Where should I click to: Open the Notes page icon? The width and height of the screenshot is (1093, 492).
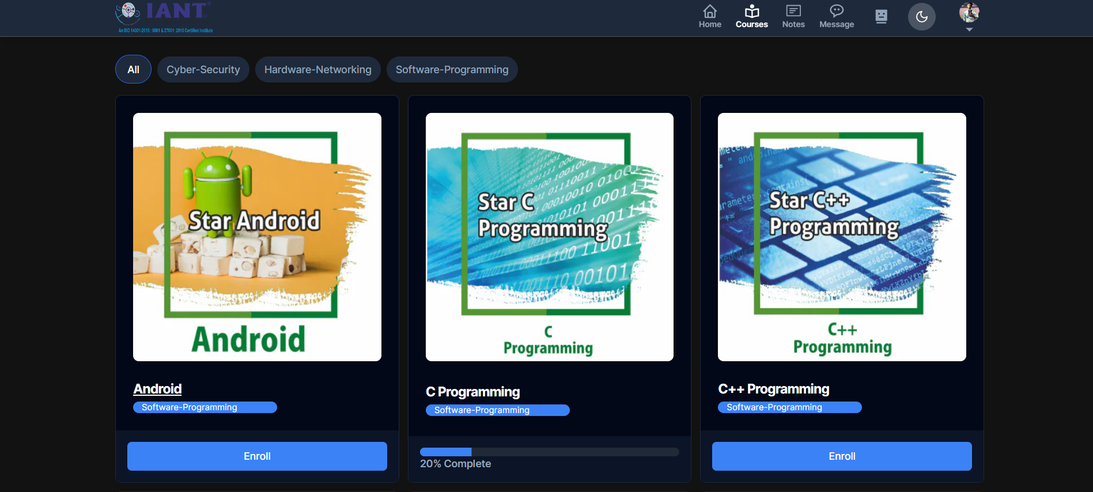(793, 16)
